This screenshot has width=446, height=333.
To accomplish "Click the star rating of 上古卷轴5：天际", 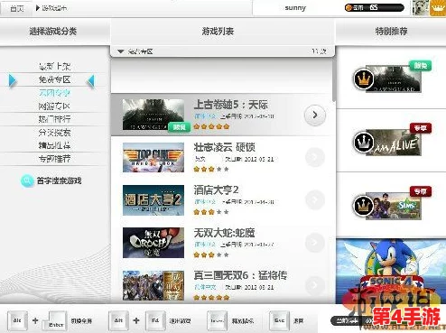I will click(211, 126).
